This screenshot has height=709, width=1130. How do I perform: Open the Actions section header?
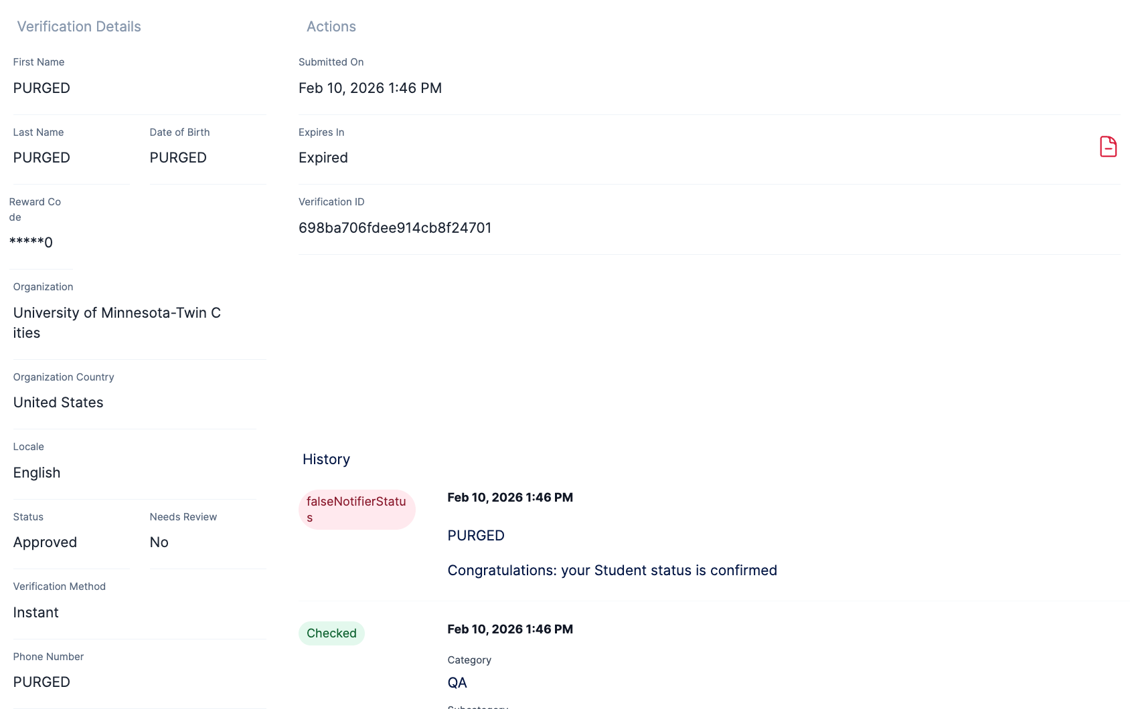331,27
